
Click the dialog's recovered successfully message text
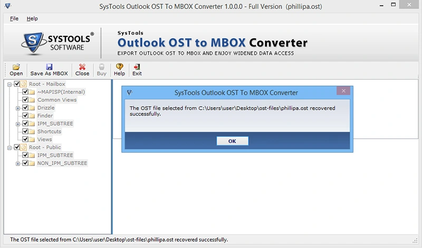click(232, 111)
